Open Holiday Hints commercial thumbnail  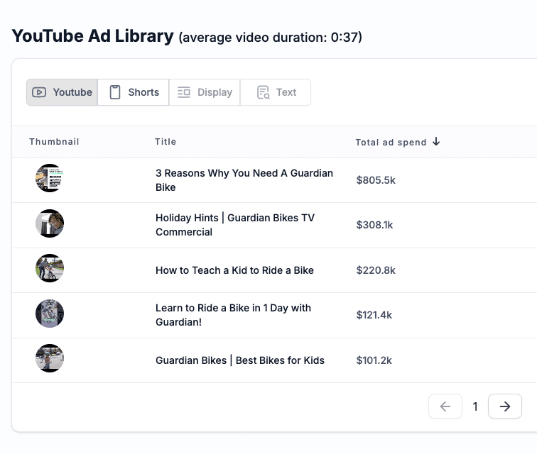pos(50,223)
